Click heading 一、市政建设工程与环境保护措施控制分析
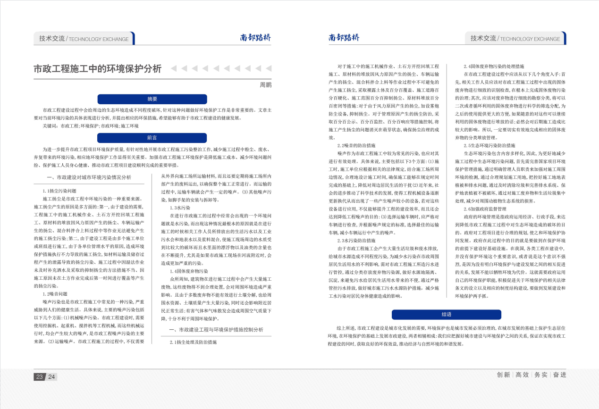Screen dimensions: 599x409 (216, 329)
